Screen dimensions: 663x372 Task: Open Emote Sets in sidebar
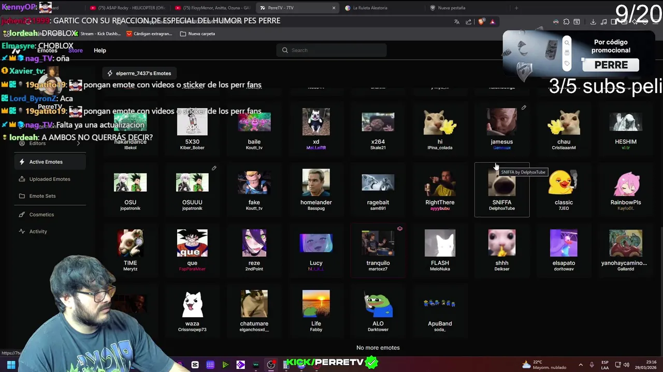coord(50,196)
